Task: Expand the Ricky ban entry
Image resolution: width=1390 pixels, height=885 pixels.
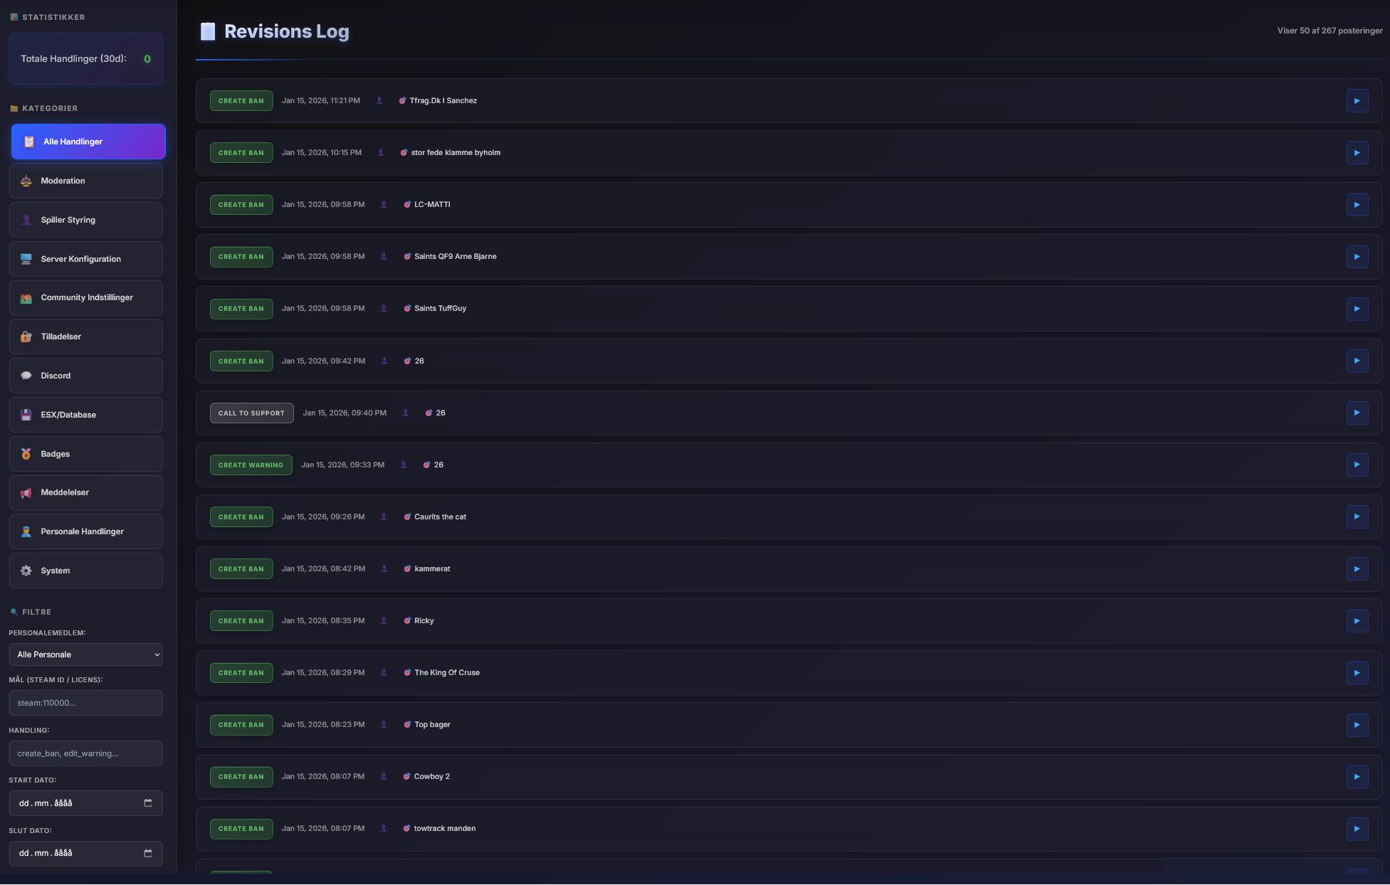Action: (1357, 621)
